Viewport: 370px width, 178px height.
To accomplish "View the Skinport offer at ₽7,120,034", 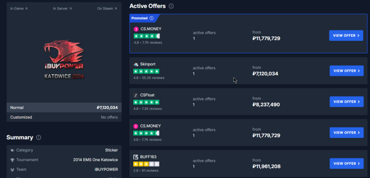I will click(347, 71).
